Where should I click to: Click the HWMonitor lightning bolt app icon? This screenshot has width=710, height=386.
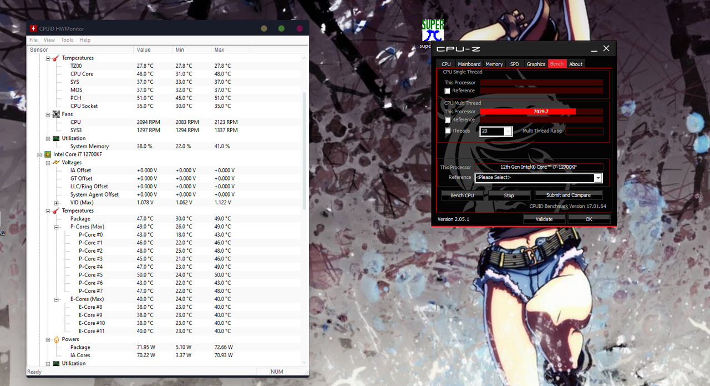33,28
